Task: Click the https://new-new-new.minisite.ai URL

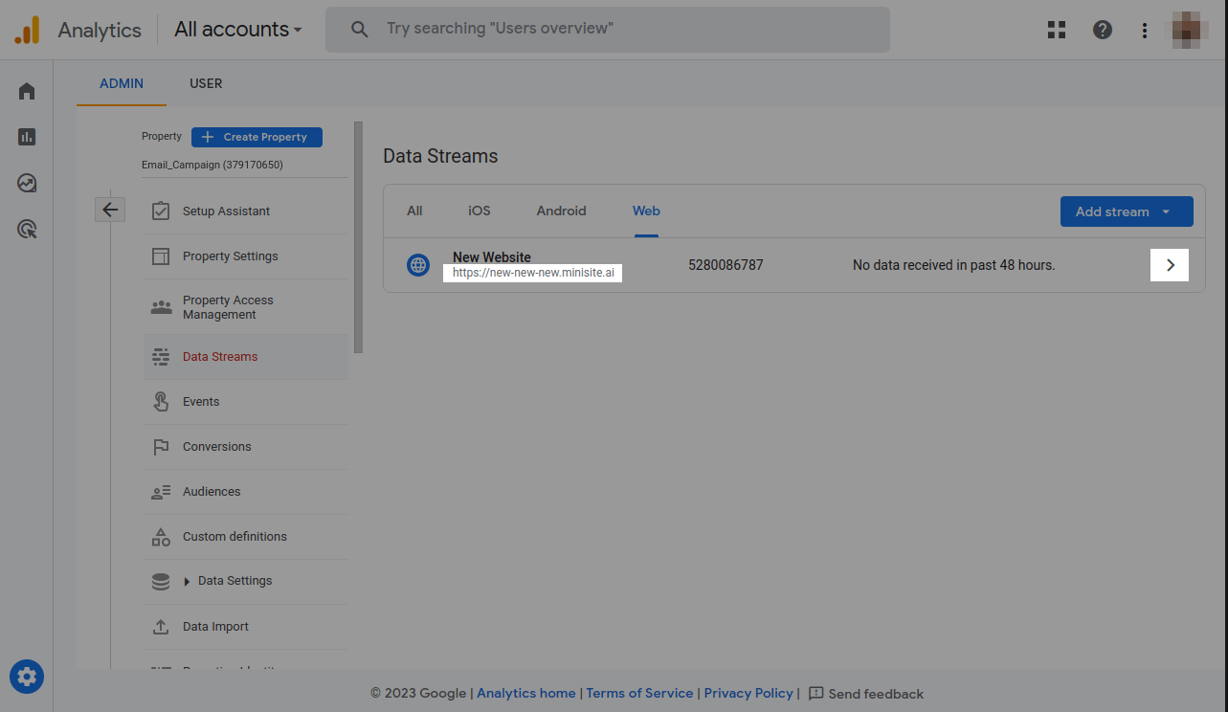Action: (533, 273)
